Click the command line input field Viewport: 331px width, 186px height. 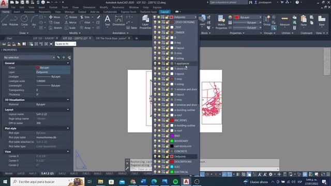(204, 169)
